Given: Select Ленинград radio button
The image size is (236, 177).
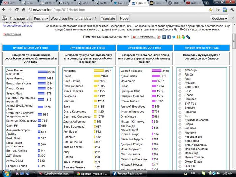Looking at the screenshot, I should (180, 141).
